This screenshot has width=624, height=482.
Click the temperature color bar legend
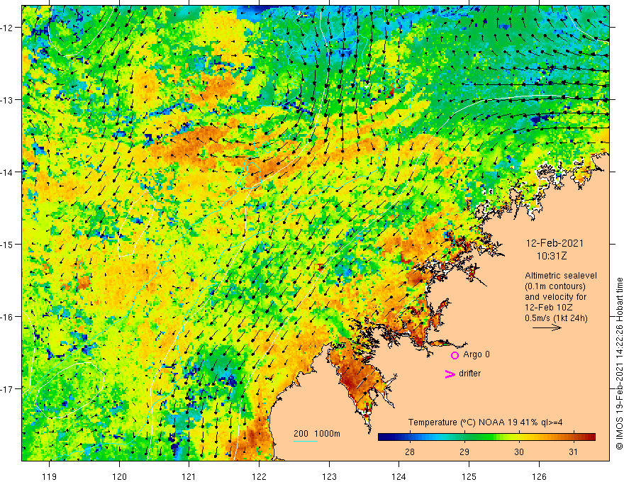click(486, 437)
